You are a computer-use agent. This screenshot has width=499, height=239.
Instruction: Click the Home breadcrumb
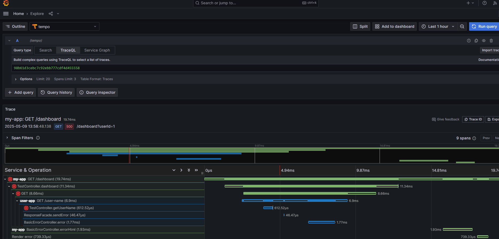(x=18, y=14)
